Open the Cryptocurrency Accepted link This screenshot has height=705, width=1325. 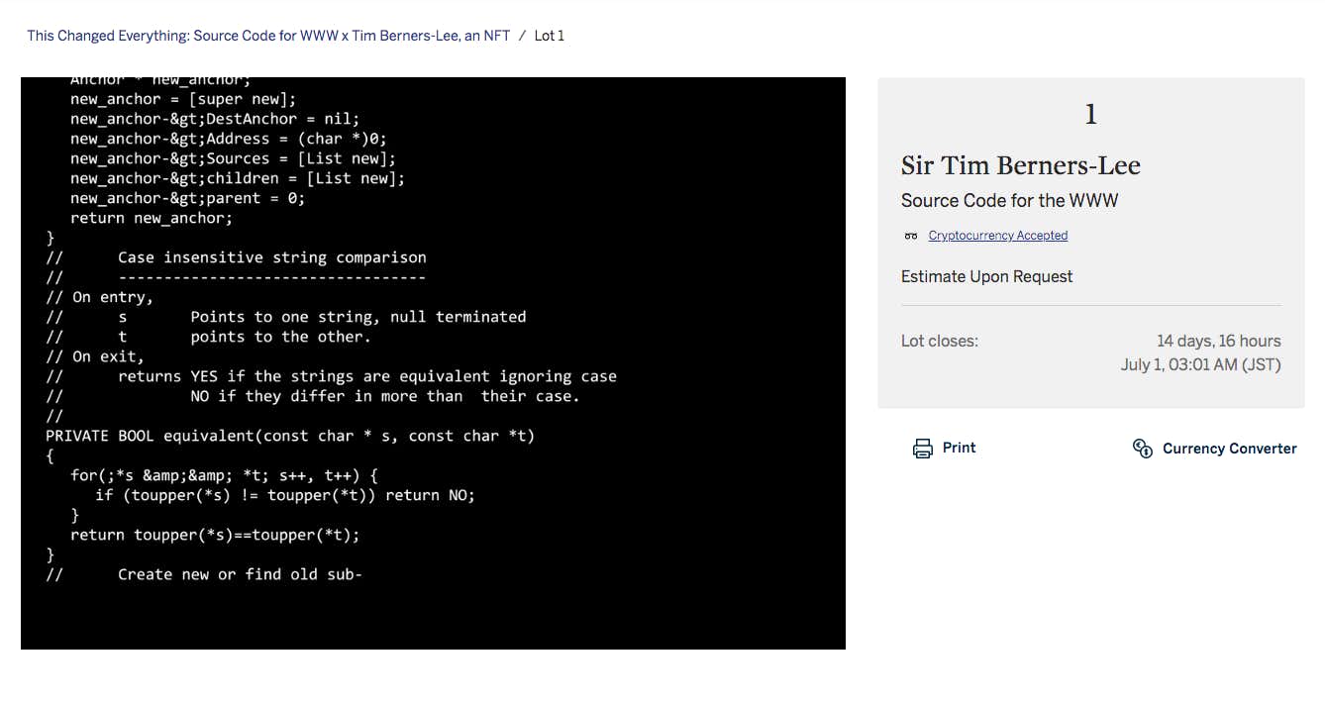click(997, 236)
